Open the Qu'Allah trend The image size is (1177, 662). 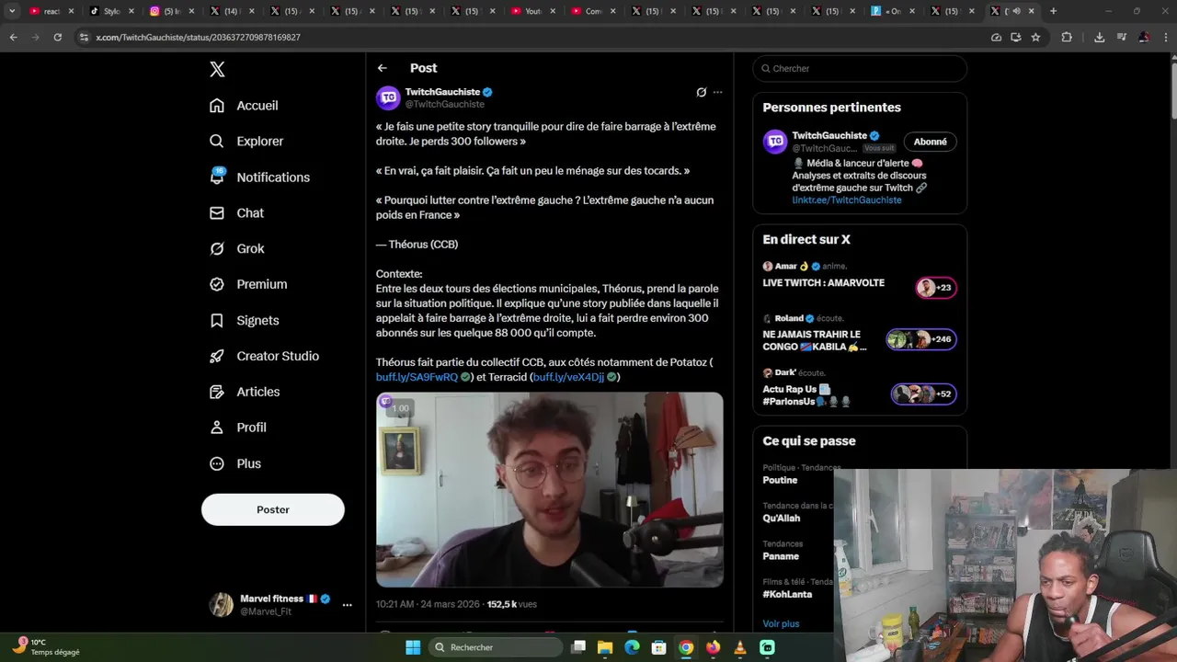(782, 519)
